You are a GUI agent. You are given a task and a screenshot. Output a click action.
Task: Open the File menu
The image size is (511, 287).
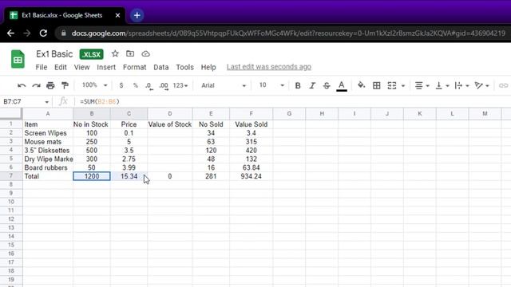pyautogui.click(x=41, y=67)
